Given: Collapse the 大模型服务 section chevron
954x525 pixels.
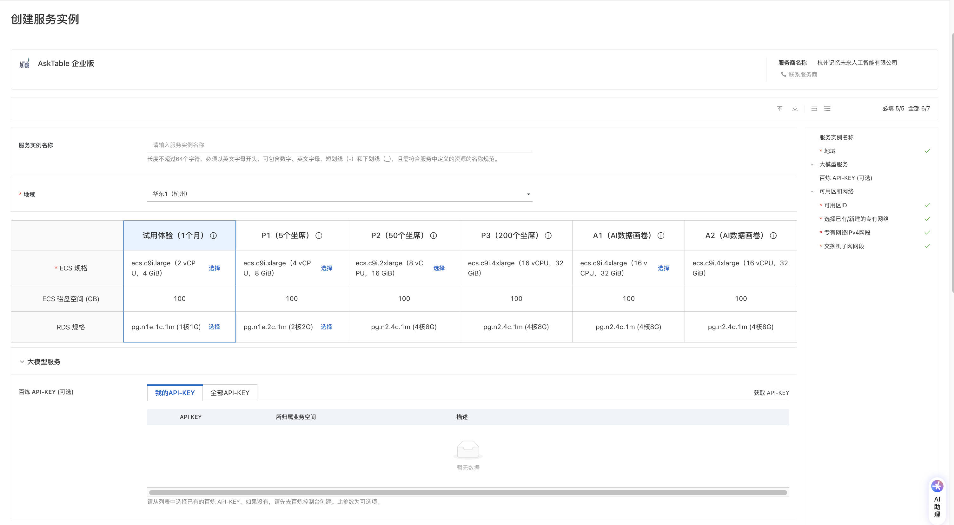Looking at the screenshot, I should click(22, 362).
